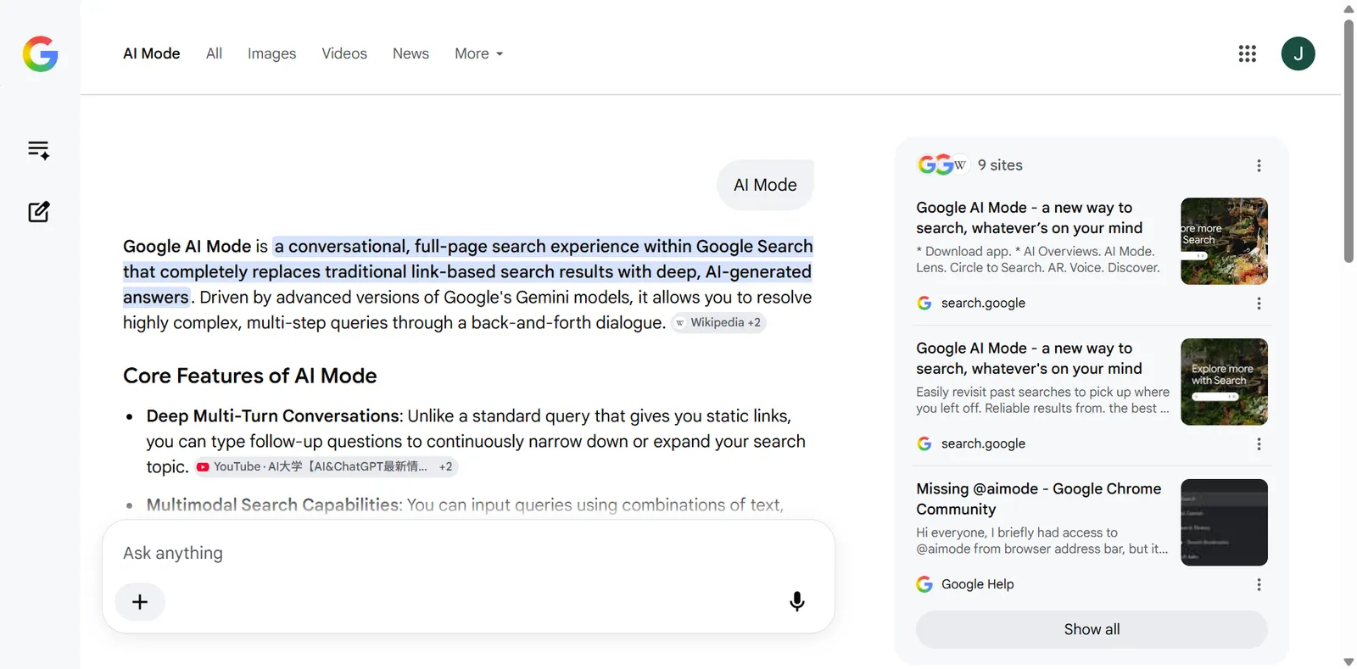Switch to the All tab

(x=214, y=53)
